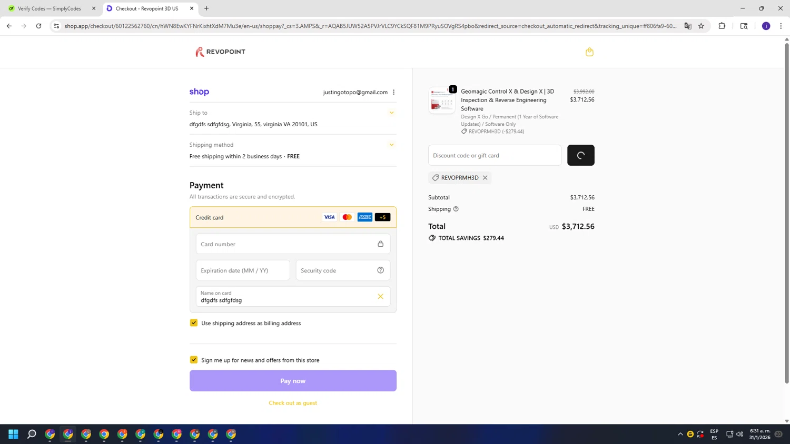The height and width of the screenshot is (444, 790).
Task: Open the side panel search icon in toolbar
Action: tap(744, 26)
